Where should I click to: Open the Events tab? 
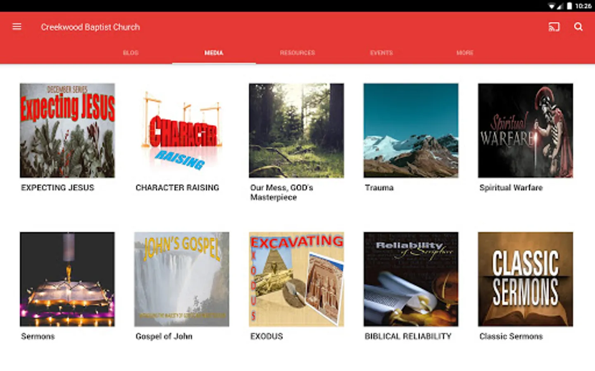(x=381, y=53)
